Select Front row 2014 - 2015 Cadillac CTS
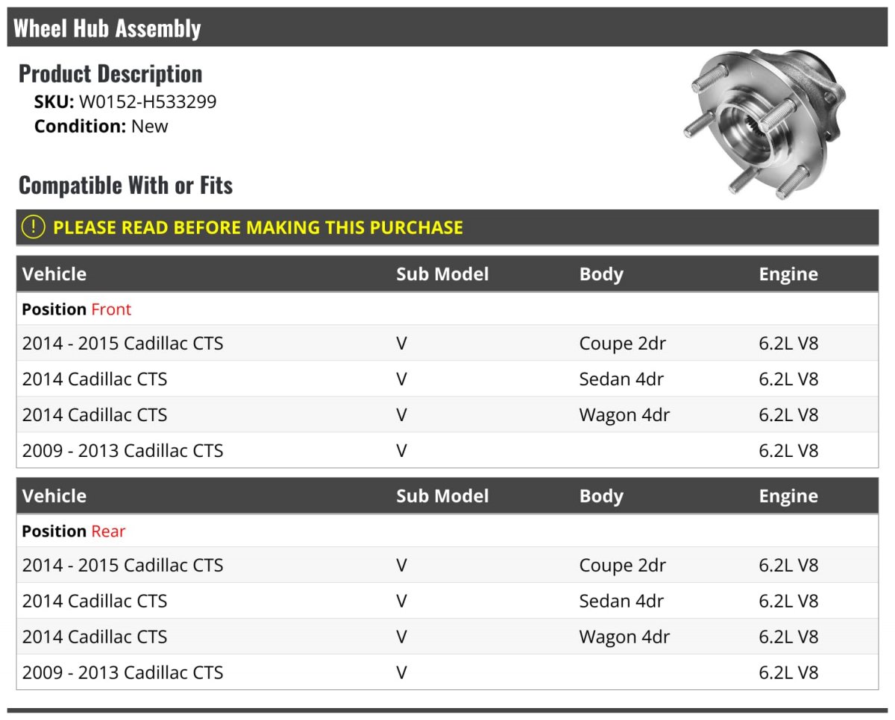This screenshot has width=895, height=720. [447, 344]
